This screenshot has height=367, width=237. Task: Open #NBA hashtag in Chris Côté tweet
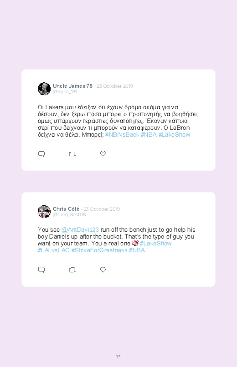click(137, 250)
